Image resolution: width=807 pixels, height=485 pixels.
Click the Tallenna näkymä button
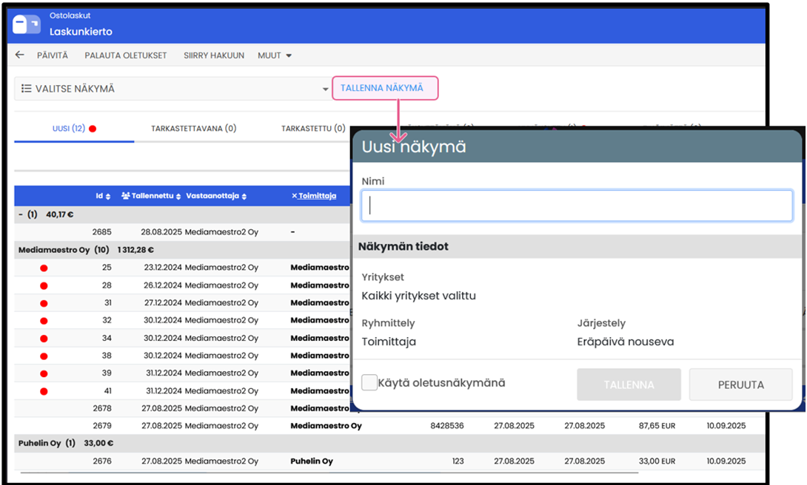382,88
